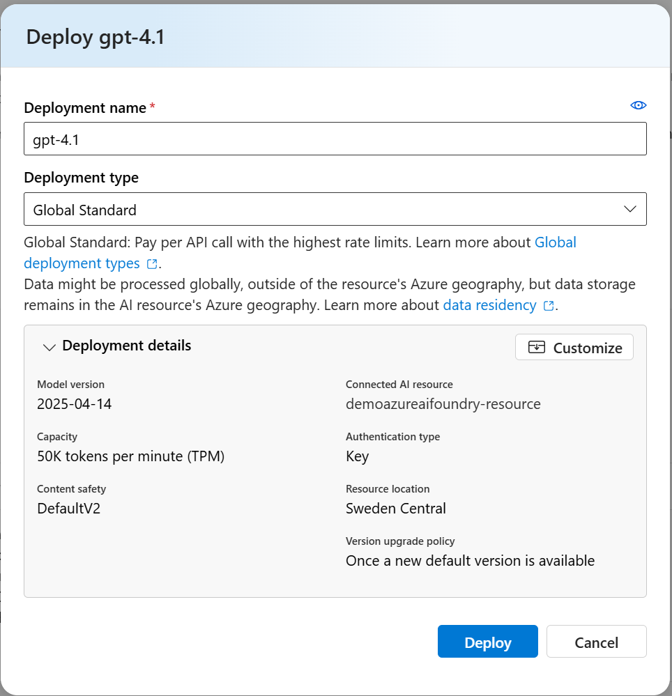Click the Resource location label
The height and width of the screenshot is (696, 672).
[388, 489]
